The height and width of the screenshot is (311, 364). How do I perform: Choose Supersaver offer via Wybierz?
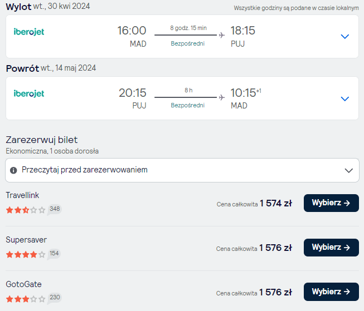pos(331,248)
